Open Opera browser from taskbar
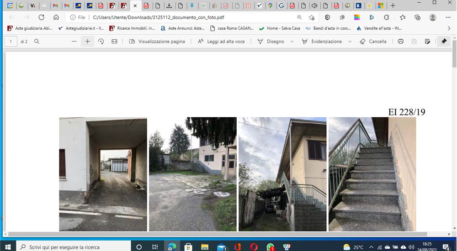Screen dimensions: 457x251 254,247
